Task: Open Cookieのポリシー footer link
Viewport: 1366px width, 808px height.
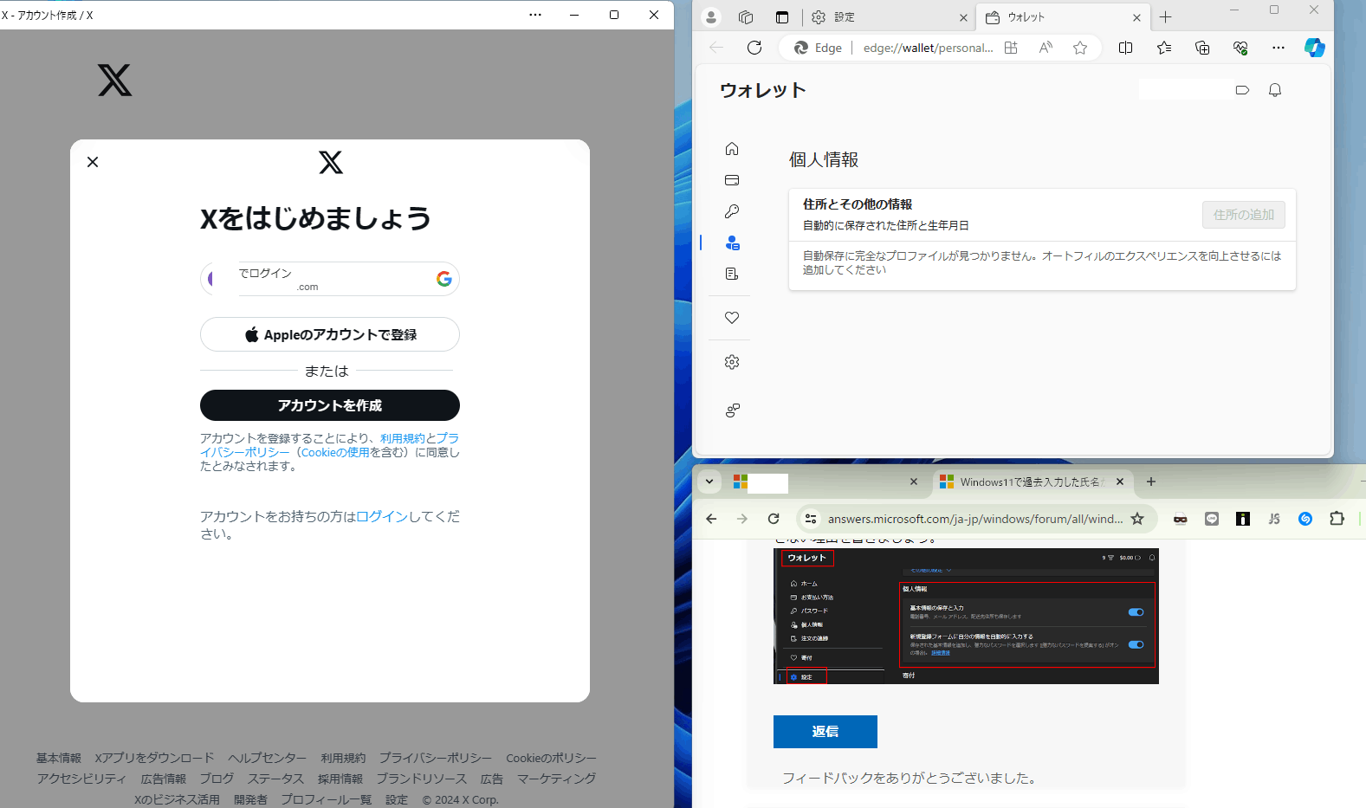Action: click(x=551, y=758)
